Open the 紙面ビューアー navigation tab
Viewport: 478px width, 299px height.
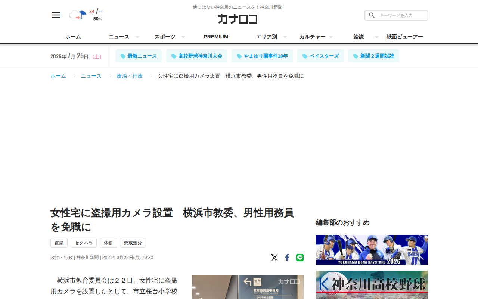[404, 37]
